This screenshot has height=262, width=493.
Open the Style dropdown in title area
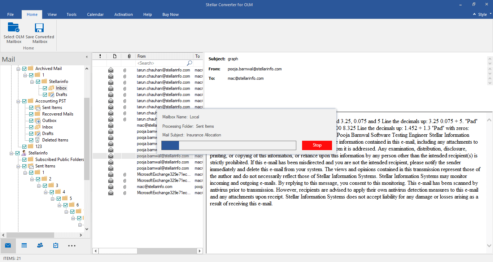point(482,14)
